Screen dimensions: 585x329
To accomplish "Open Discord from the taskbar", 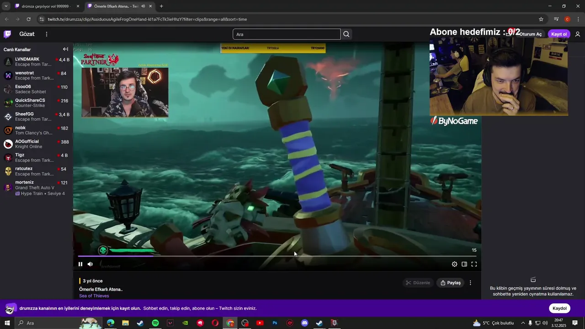I will point(305,323).
